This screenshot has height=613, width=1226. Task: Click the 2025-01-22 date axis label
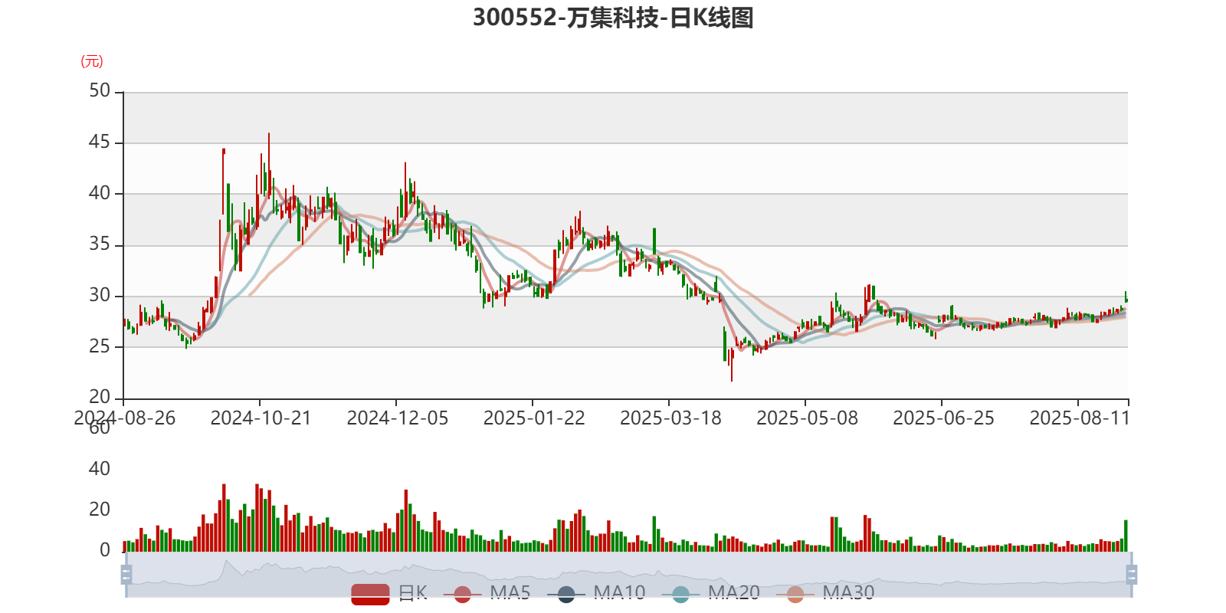(533, 418)
